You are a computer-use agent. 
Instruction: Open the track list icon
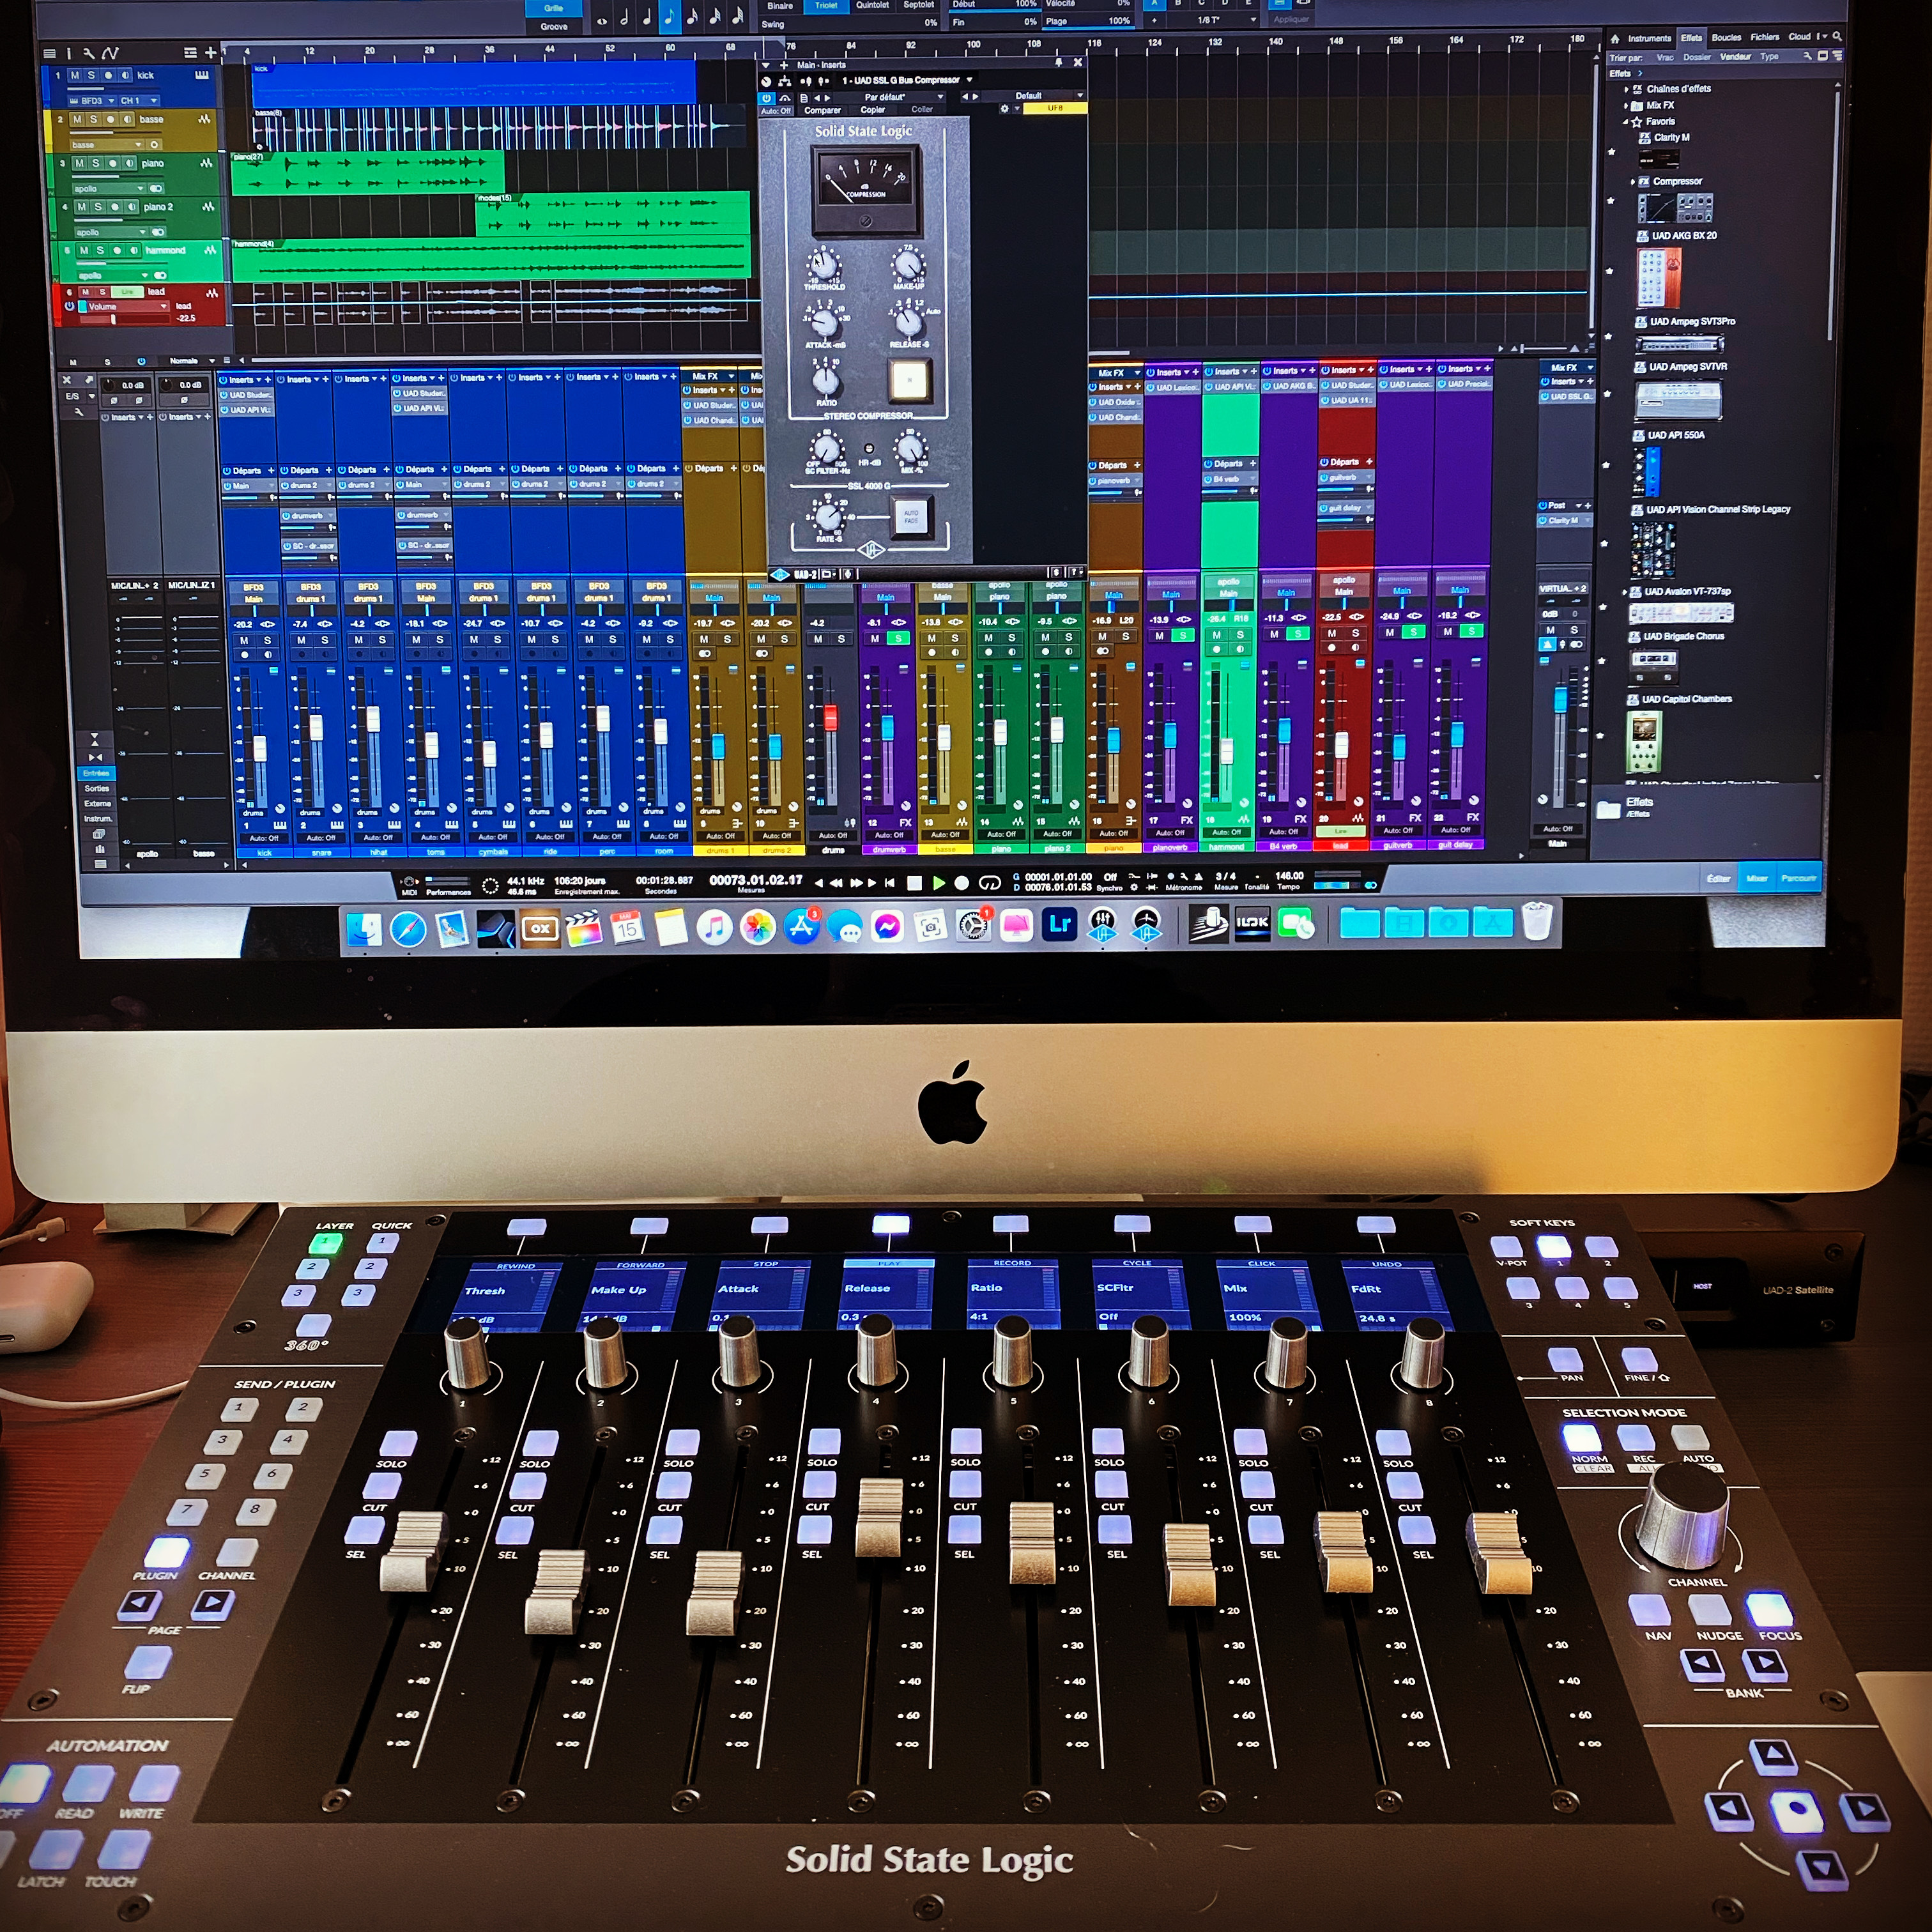pos(49,53)
